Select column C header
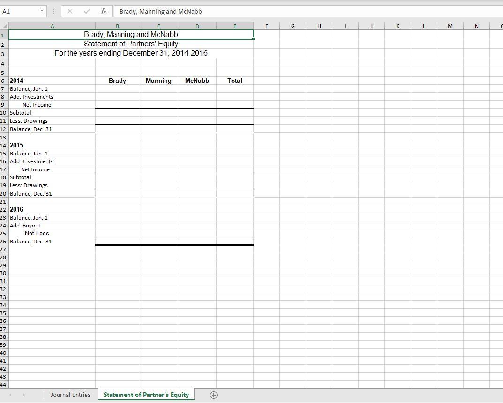The image size is (503, 403). click(158, 26)
